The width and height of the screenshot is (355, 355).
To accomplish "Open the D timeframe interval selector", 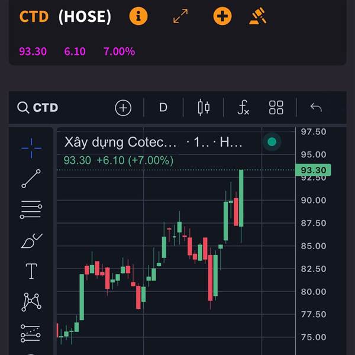I will point(163,108).
